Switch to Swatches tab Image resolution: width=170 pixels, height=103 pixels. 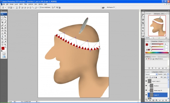154,41
